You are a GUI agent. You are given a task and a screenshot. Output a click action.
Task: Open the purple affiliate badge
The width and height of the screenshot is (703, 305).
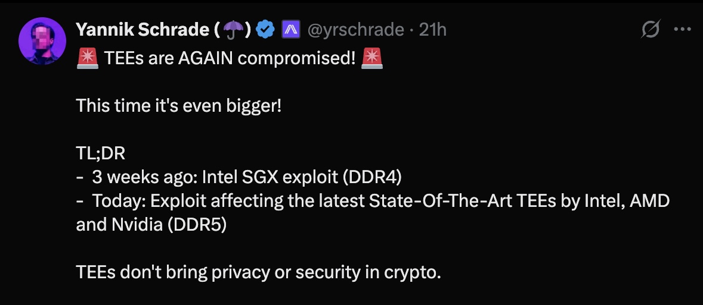tap(290, 29)
